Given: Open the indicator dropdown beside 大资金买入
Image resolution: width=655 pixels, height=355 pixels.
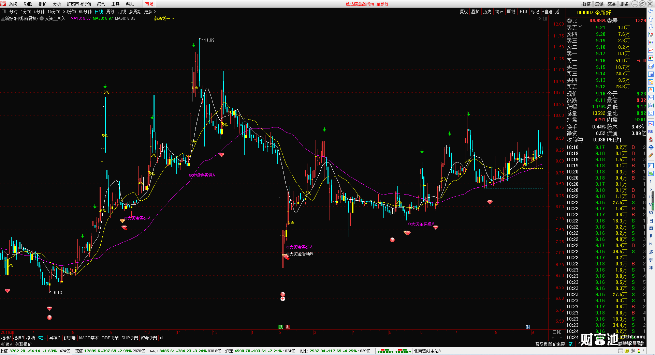Looking at the screenshot, I should pos(42,18).
